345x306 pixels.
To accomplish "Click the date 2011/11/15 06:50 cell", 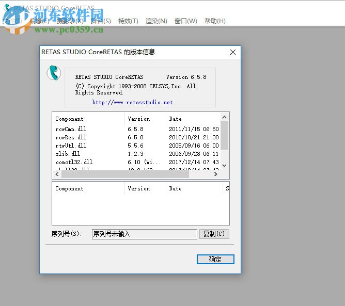I will click(x=194, y=129).
